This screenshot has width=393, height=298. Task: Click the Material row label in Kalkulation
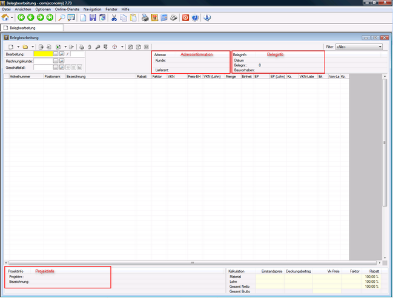click(x=235, y=277)
